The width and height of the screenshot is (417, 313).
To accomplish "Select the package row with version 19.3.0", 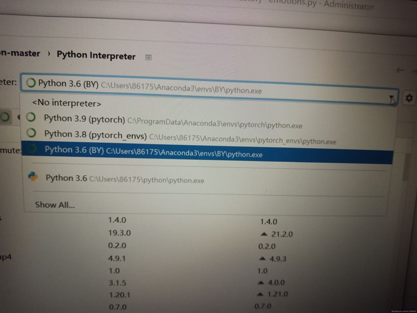I will click(120, 233).
